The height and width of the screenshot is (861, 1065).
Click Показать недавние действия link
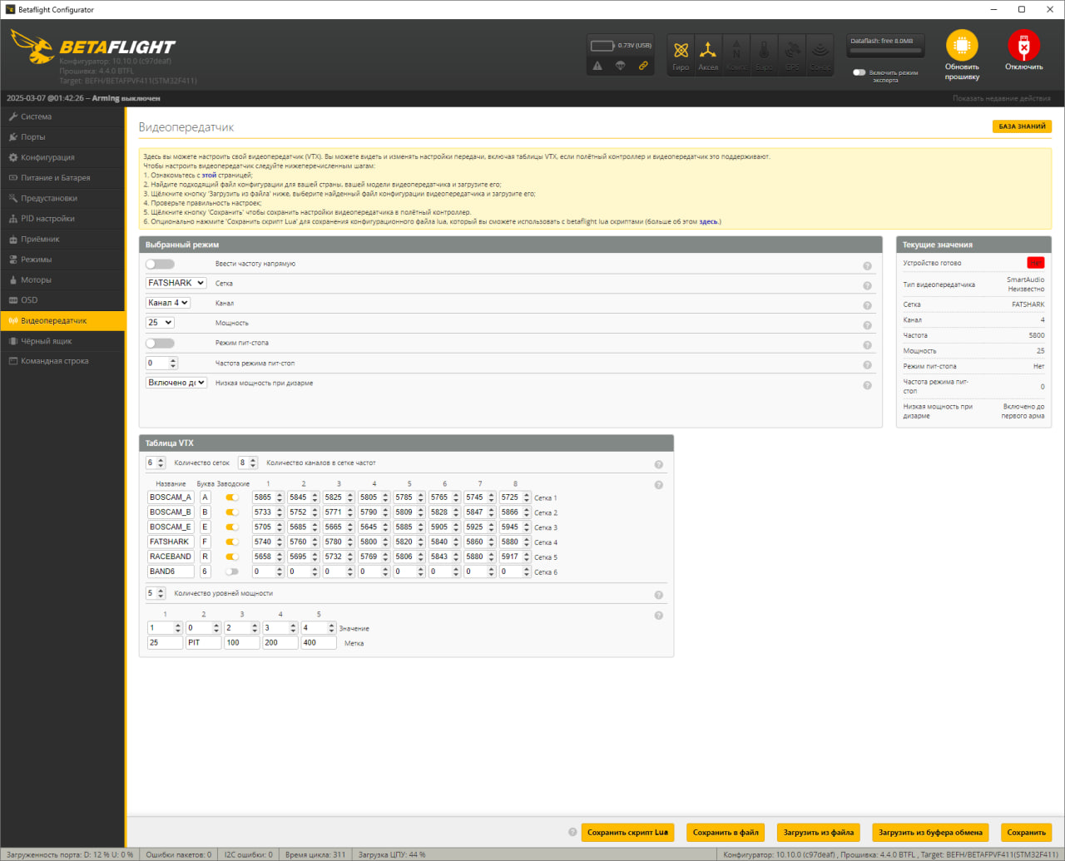(x=1002, y=98)
